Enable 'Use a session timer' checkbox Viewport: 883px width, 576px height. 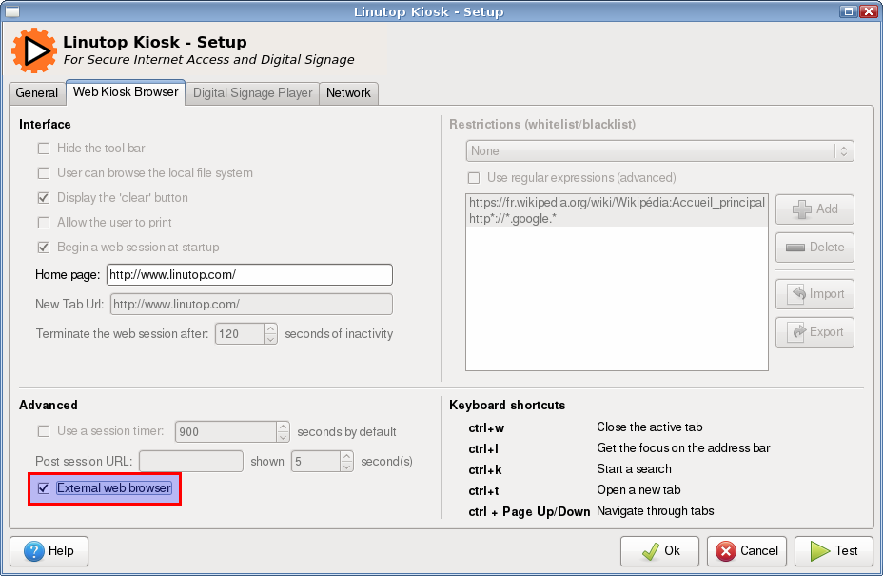click(44, 431)
